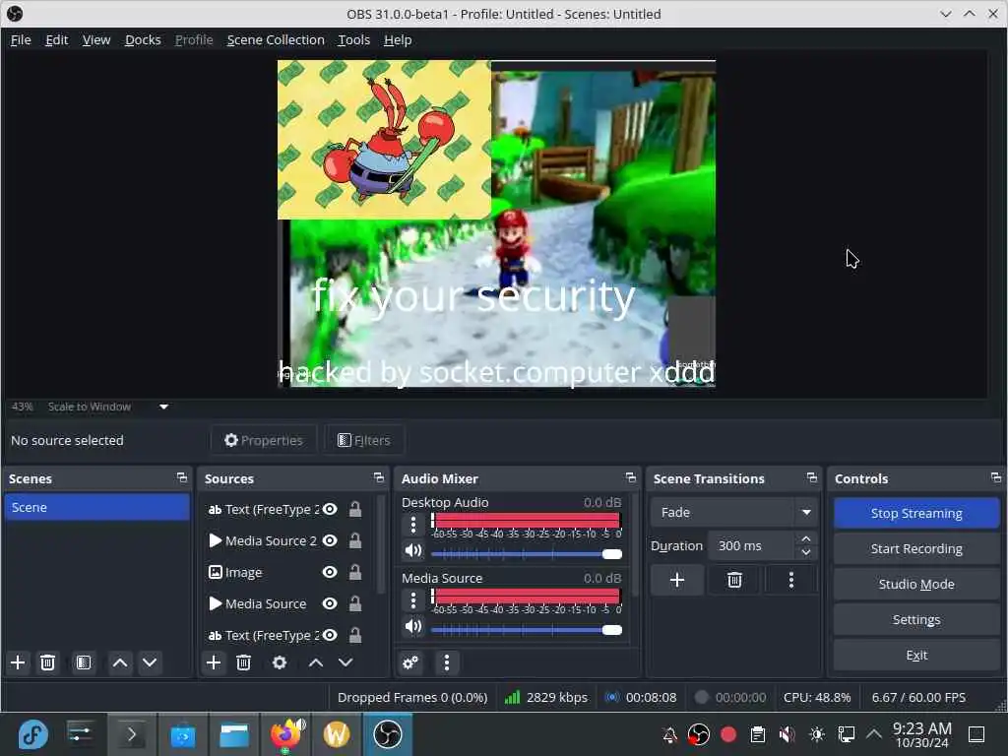Open Edit menu
The image size is (1008, 756).
coord(56,39)
